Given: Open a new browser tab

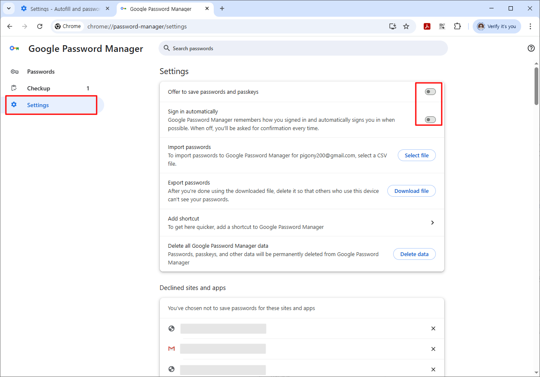Looking at the screenshot, I should 222,9.
